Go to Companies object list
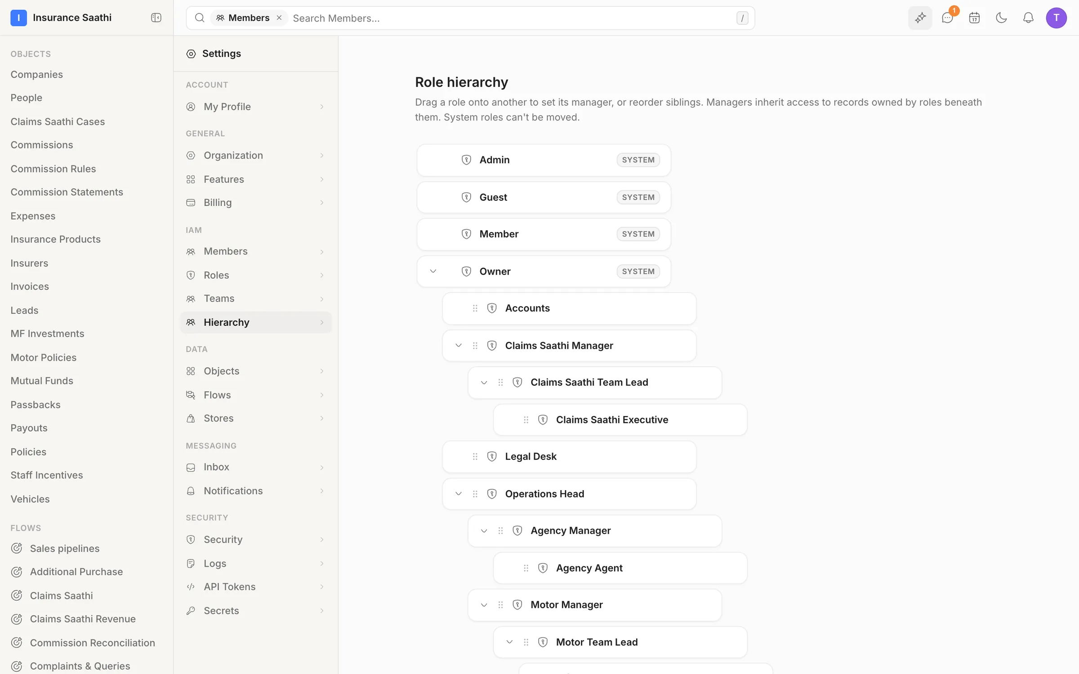Image resolution: width=1079 pixels, height=674 pixels. (x=36, y=74)
